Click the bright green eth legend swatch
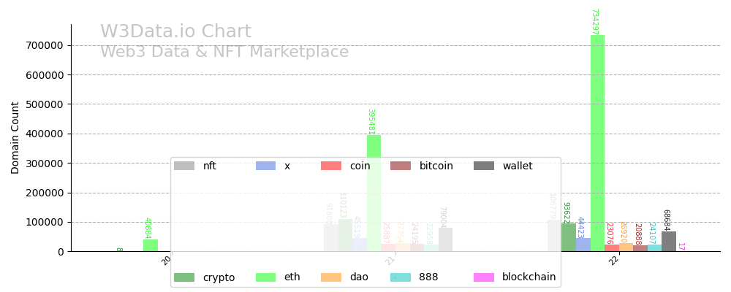Screen dimensions: 731x292 265,277
